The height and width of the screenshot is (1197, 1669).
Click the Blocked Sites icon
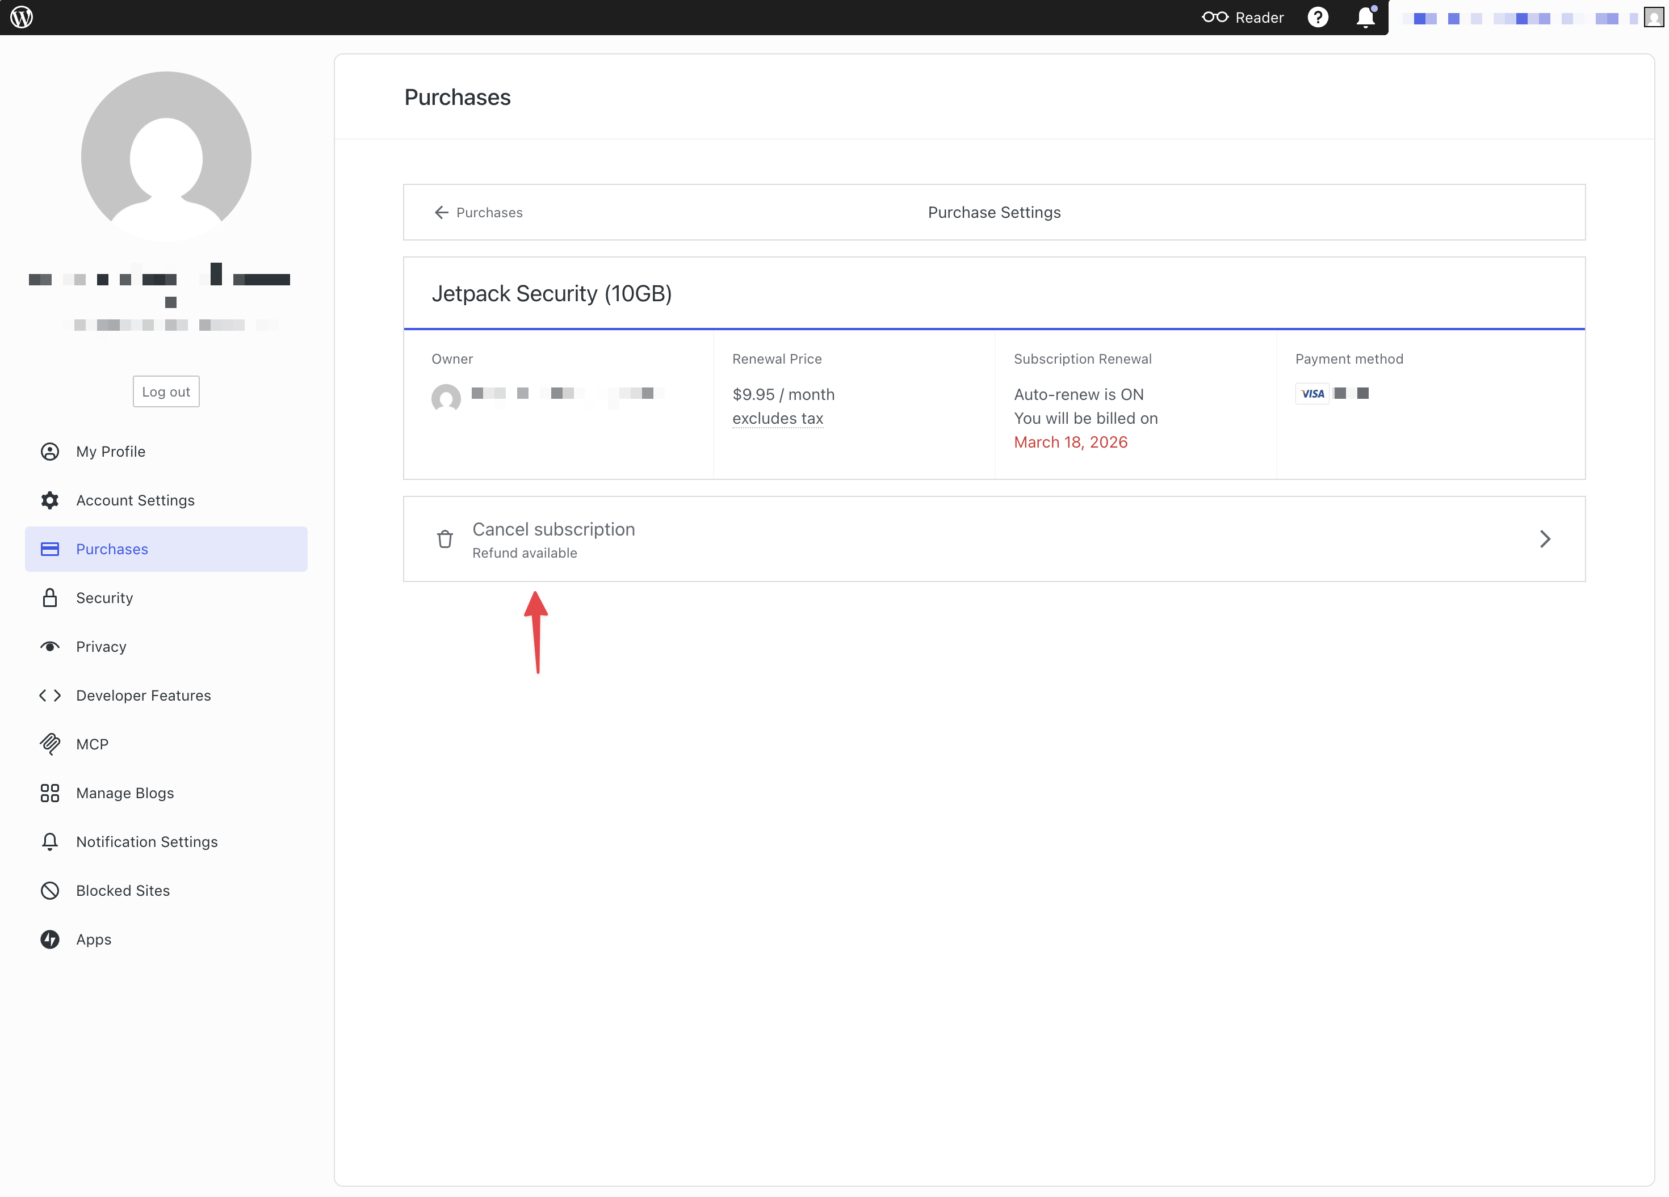click(x=49, y=891)
